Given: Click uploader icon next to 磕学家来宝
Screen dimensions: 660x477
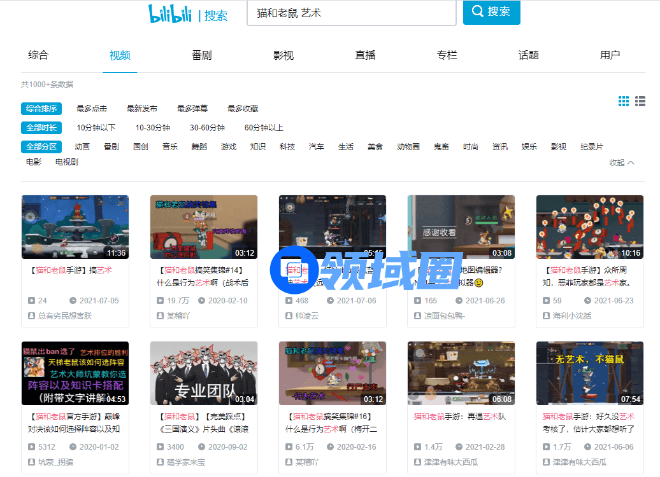Looking at the screenshot, I should tap(161, 462).
